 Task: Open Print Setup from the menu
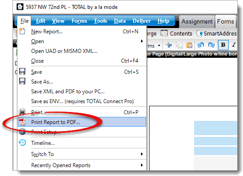(82, 132)
